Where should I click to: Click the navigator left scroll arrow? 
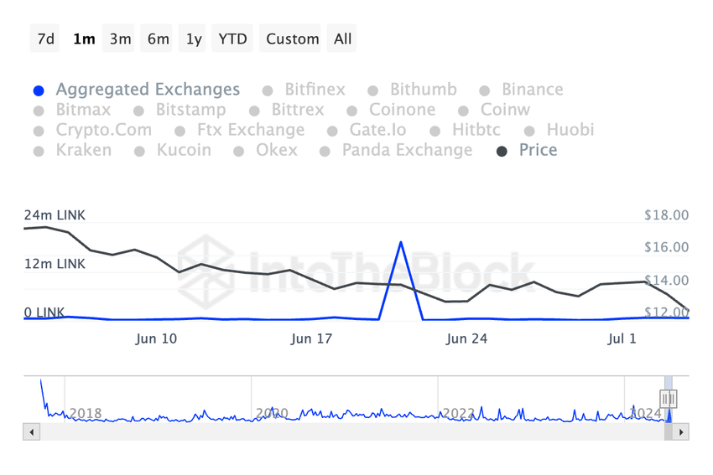(x=32, y=432)
